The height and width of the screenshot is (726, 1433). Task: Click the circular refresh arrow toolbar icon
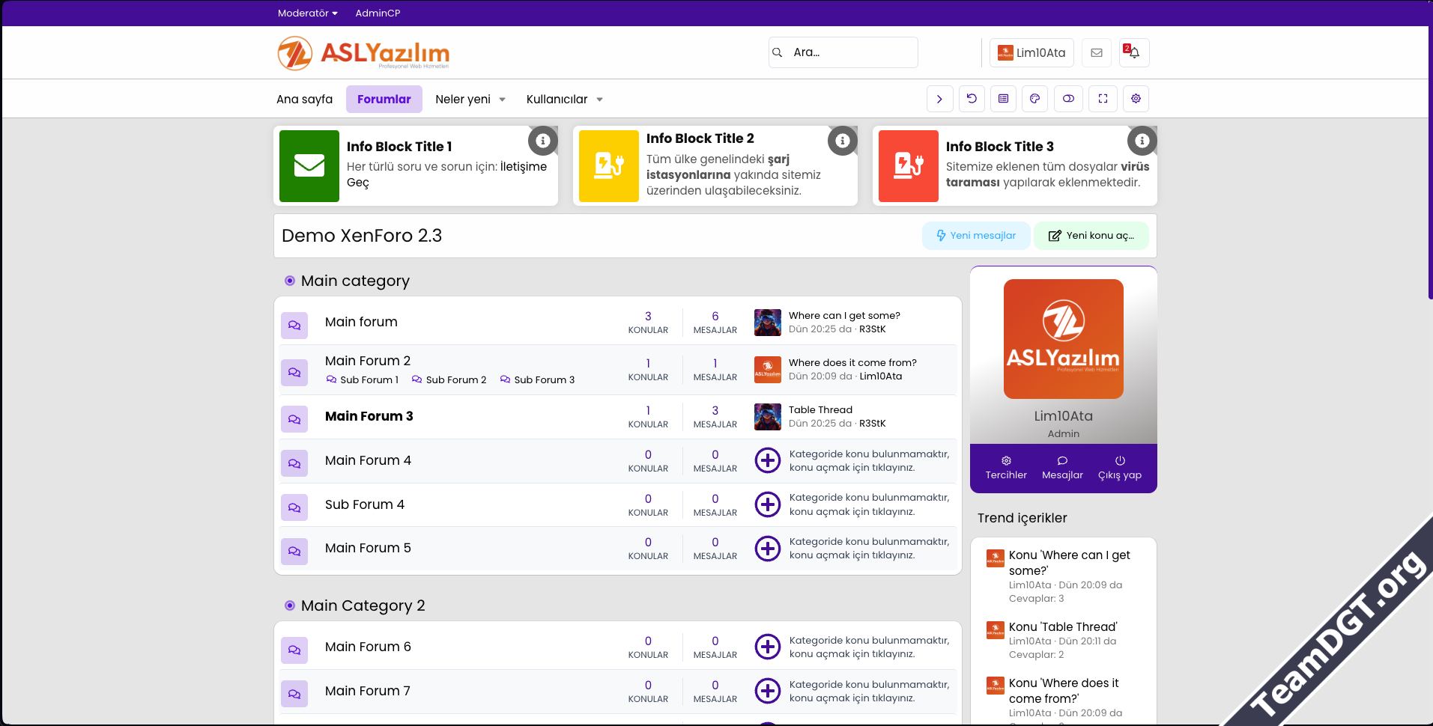coord(972,99)
